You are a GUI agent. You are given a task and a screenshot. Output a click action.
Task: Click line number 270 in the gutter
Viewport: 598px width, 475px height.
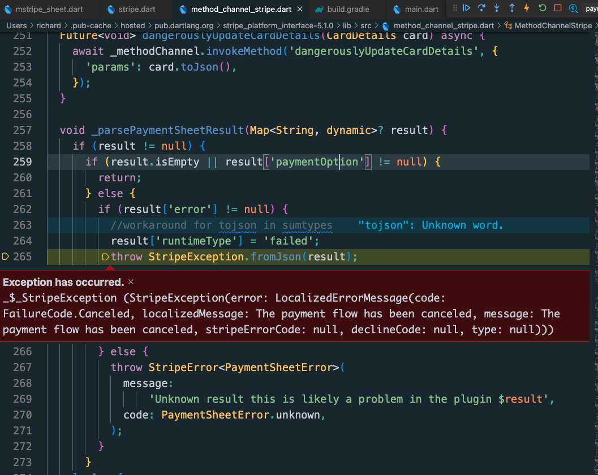pyautogui.click(x=23, y=415)
